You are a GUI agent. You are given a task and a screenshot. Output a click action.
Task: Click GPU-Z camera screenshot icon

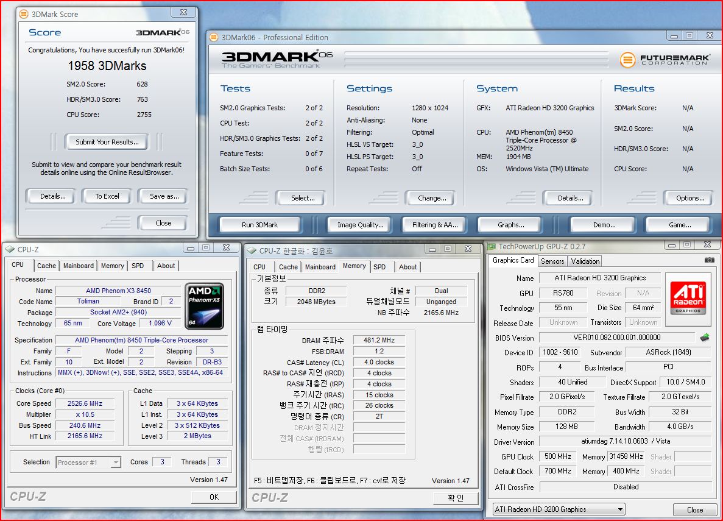point(710,260)
